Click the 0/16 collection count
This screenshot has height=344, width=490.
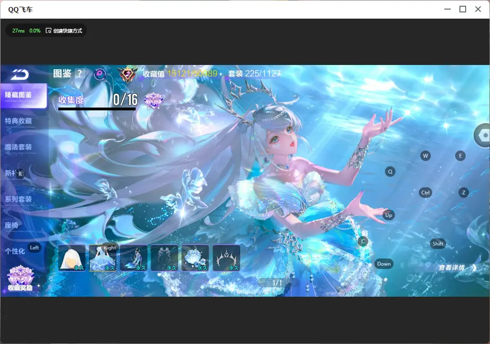point(125,99)
